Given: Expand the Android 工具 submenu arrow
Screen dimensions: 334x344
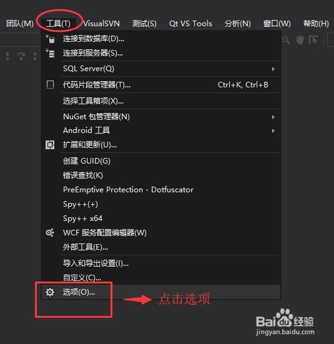Looking at the screenshot, I should [x=273, y=131].
